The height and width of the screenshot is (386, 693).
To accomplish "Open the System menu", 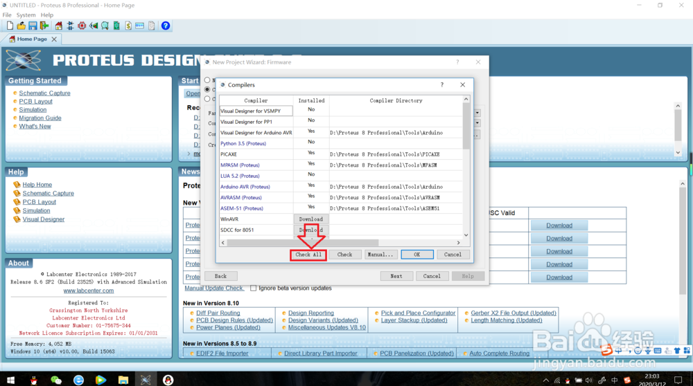I will 26,15.
